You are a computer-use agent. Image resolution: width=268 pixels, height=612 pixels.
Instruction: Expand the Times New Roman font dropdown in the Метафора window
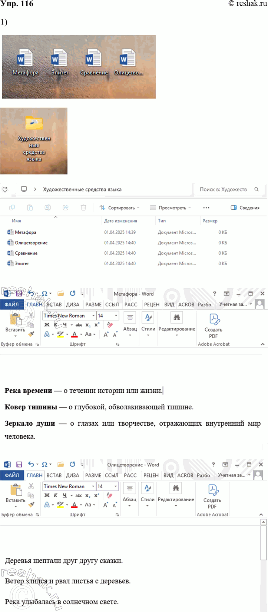coord(93,316)
